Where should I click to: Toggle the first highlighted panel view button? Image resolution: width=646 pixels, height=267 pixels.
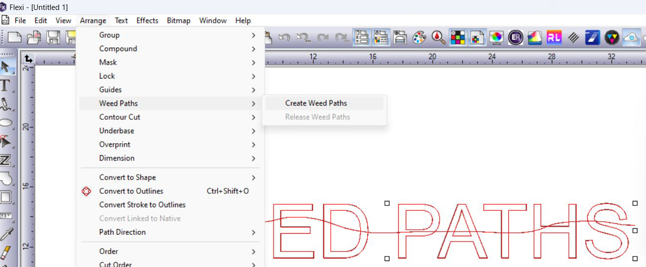pyautogui.click(x=362, y=38)
